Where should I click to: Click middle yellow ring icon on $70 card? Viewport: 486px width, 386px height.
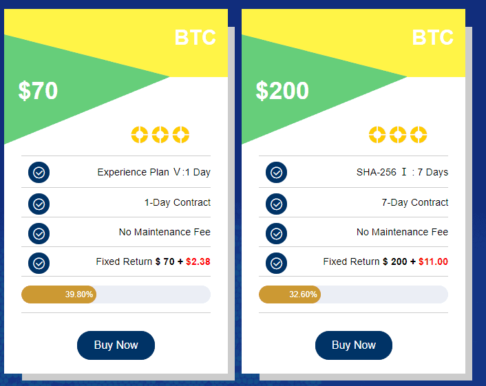[x=160, y=134]
